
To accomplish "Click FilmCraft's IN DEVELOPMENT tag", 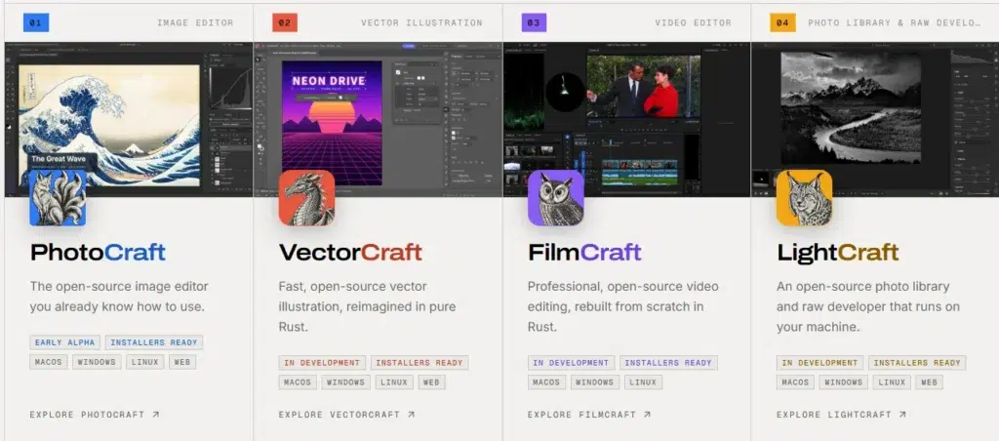I will (571, 363).
